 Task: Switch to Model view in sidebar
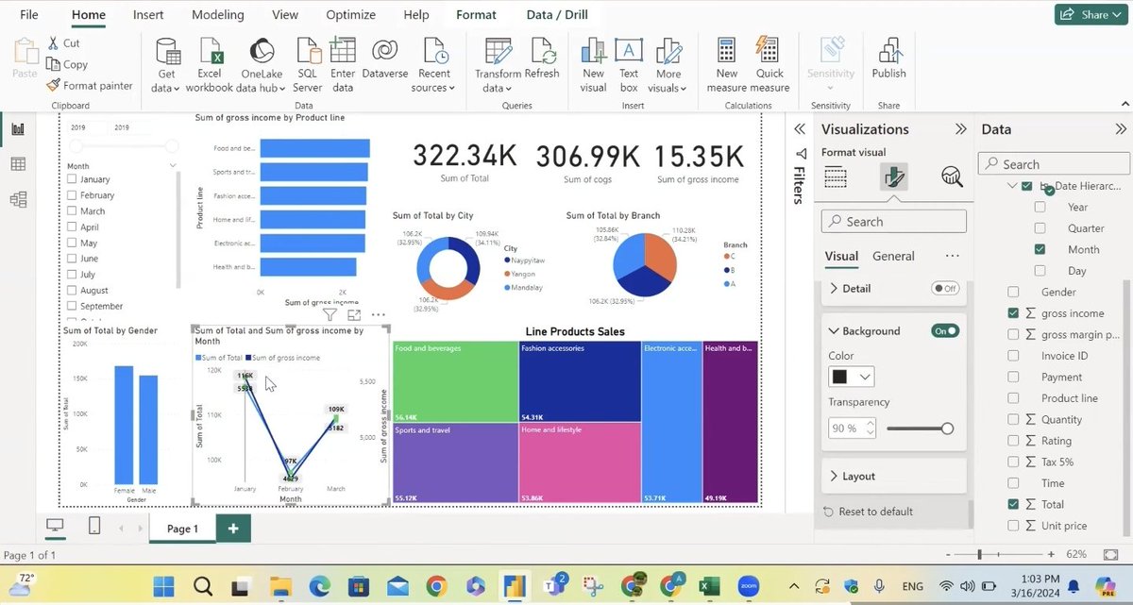pyautogui.click(x=17, y=199)
